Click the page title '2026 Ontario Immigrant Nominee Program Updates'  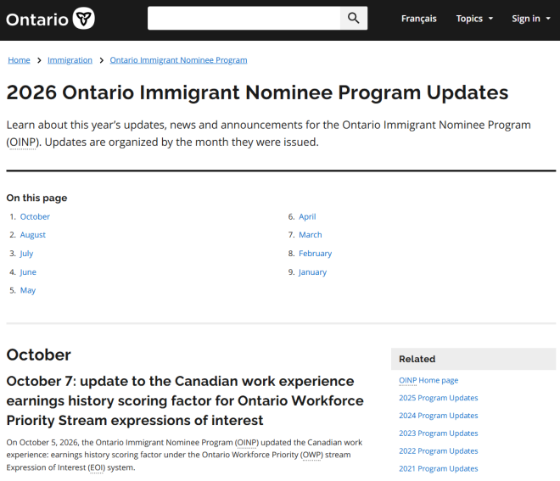coord(257,92)
